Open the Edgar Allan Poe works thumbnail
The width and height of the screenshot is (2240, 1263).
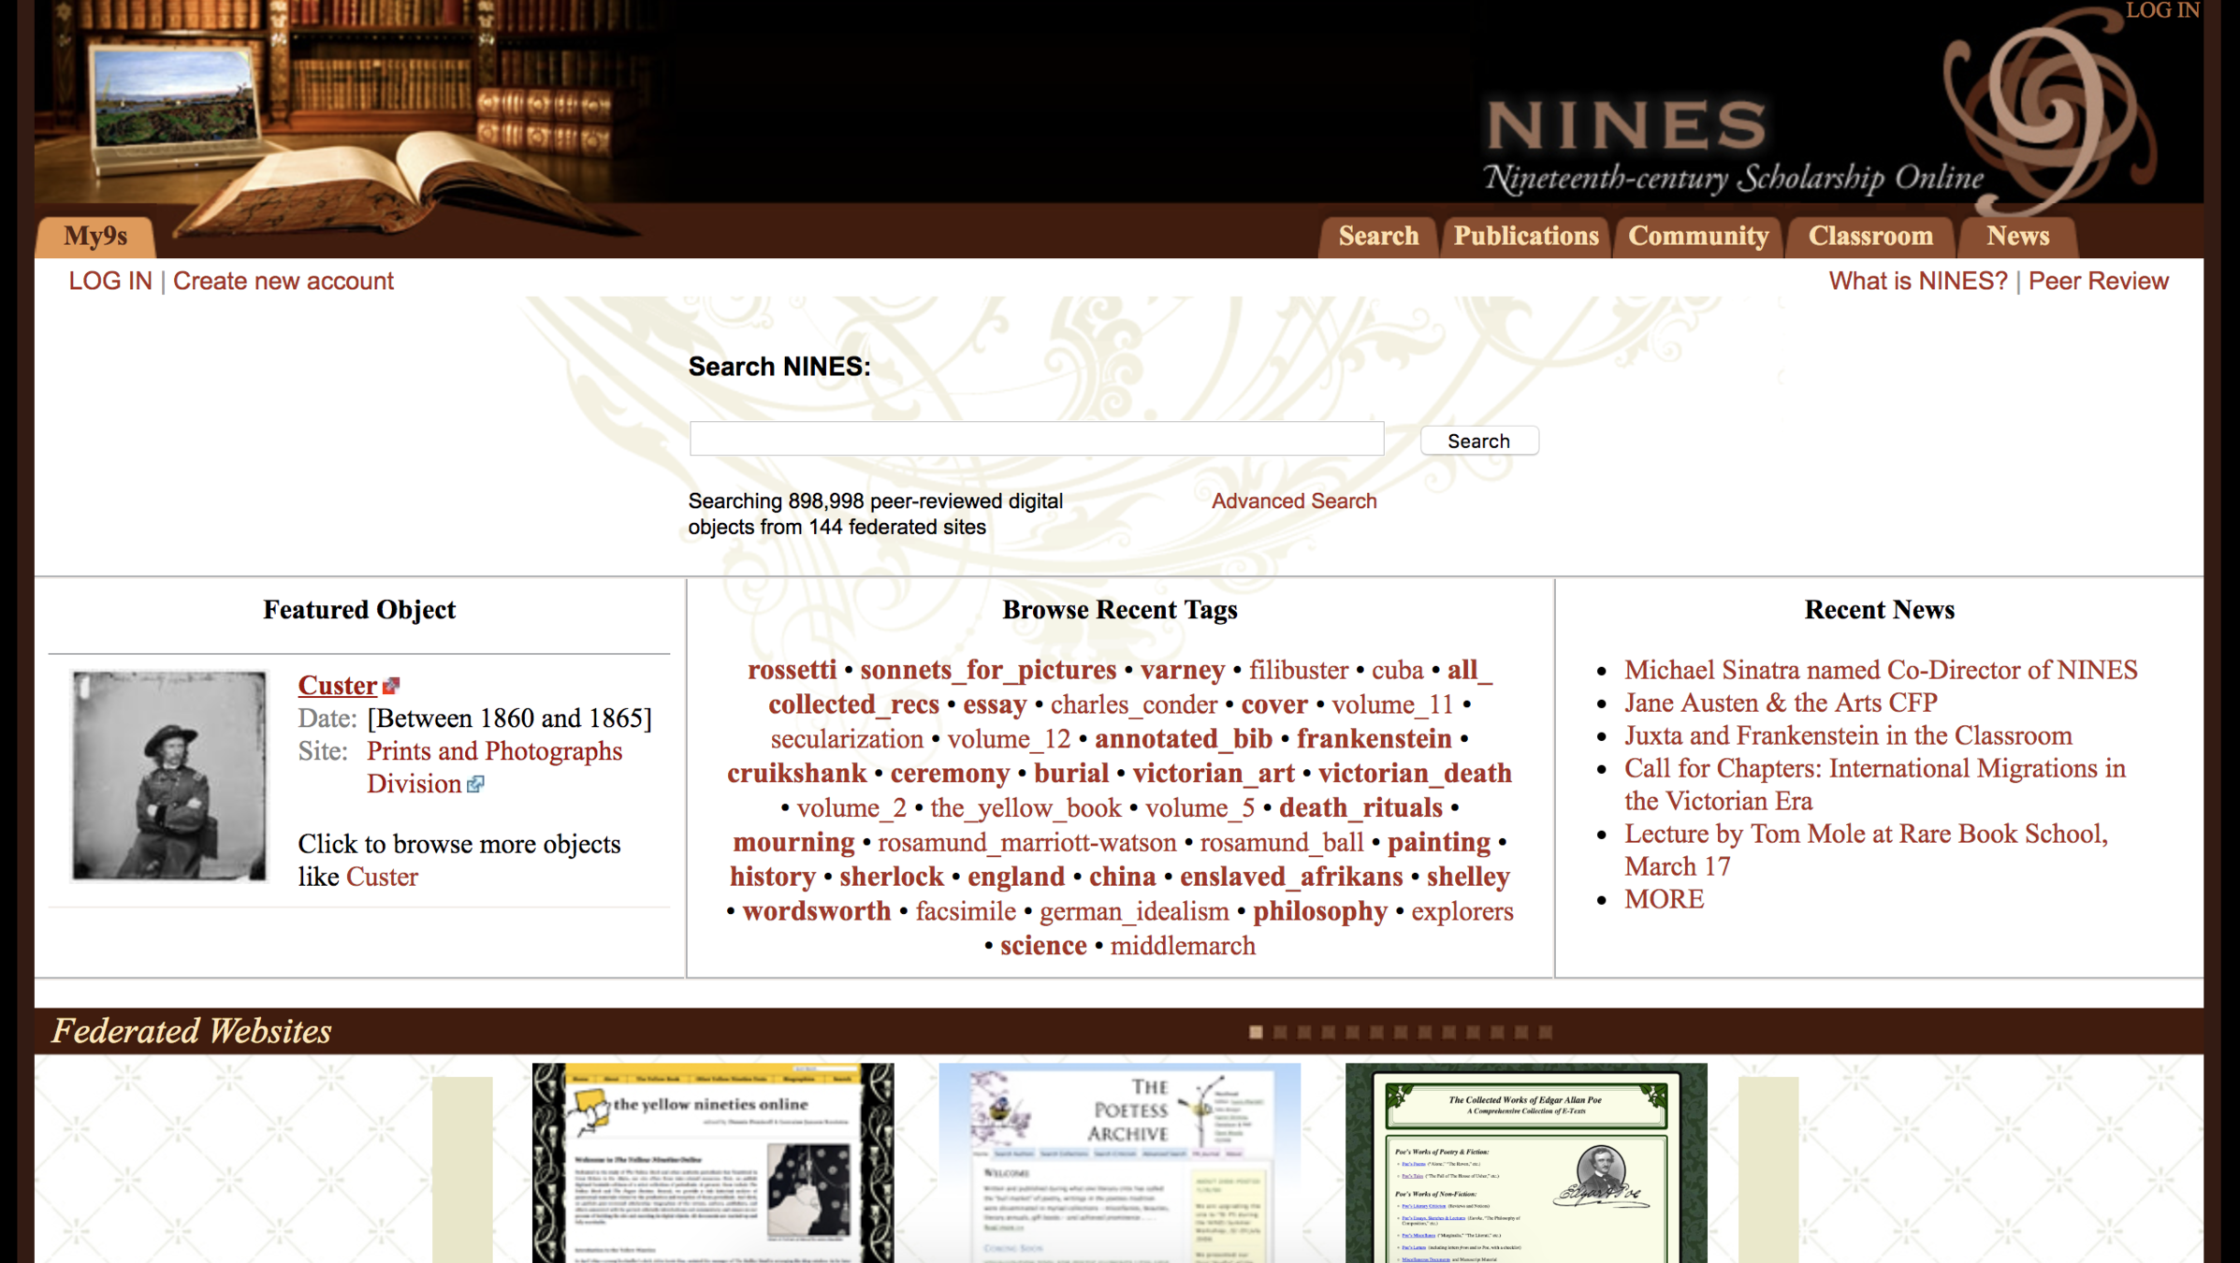1526,1162
